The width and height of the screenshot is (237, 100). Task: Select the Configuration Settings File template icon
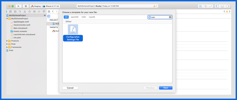click(73, 29)
